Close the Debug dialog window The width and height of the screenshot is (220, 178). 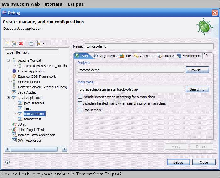click(215, 13)
